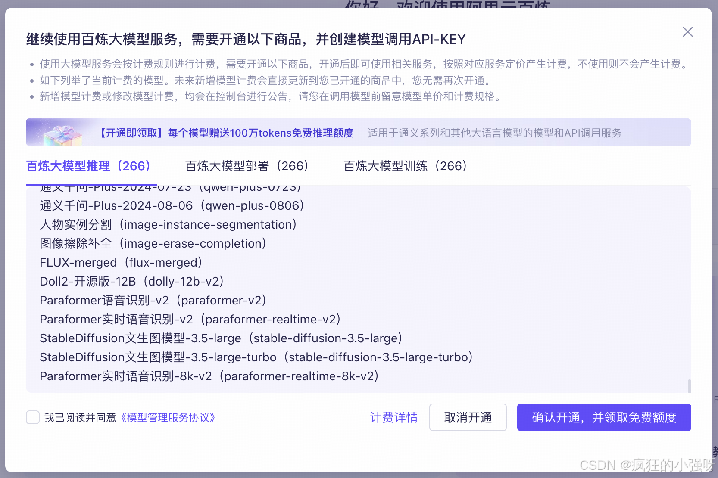Click 确认开通，并领取免费额度 button
The image size is (718, 478).
[604, 417]
